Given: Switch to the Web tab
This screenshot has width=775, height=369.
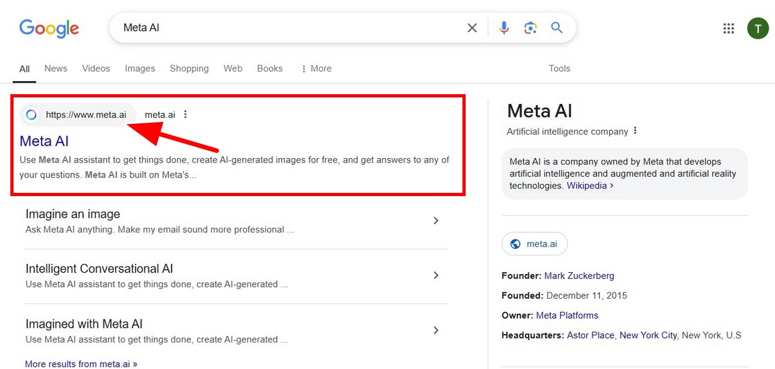Looking at the screenshot, I should (233, 68).
